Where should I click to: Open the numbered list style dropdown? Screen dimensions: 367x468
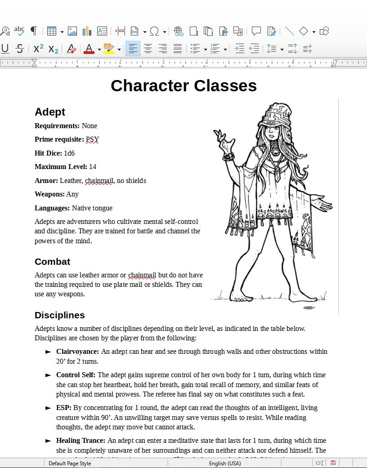[x=225, y=49]
